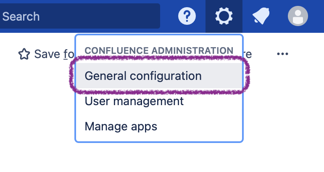Click the Confluence Administration heading
The width and height of the screenshot is (324, 172).
159,50
